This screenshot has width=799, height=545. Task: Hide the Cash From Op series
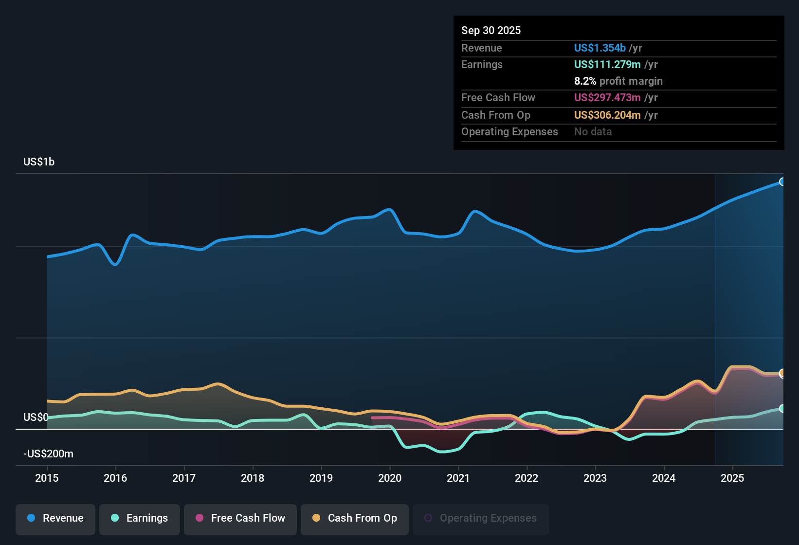pyautogui.click(x=354, y=518)
